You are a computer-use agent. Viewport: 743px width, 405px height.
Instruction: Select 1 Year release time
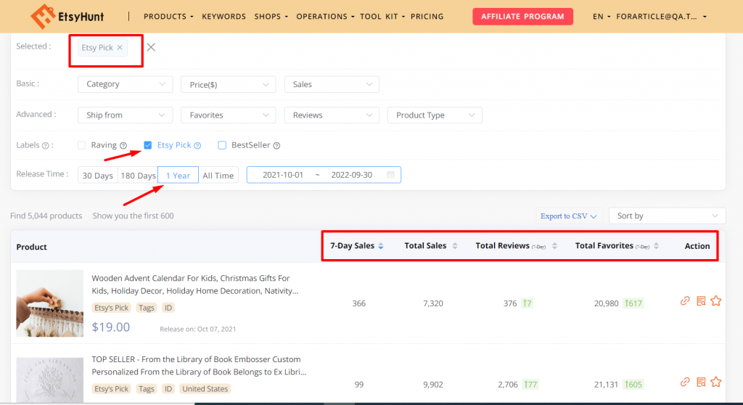point(178,175)
